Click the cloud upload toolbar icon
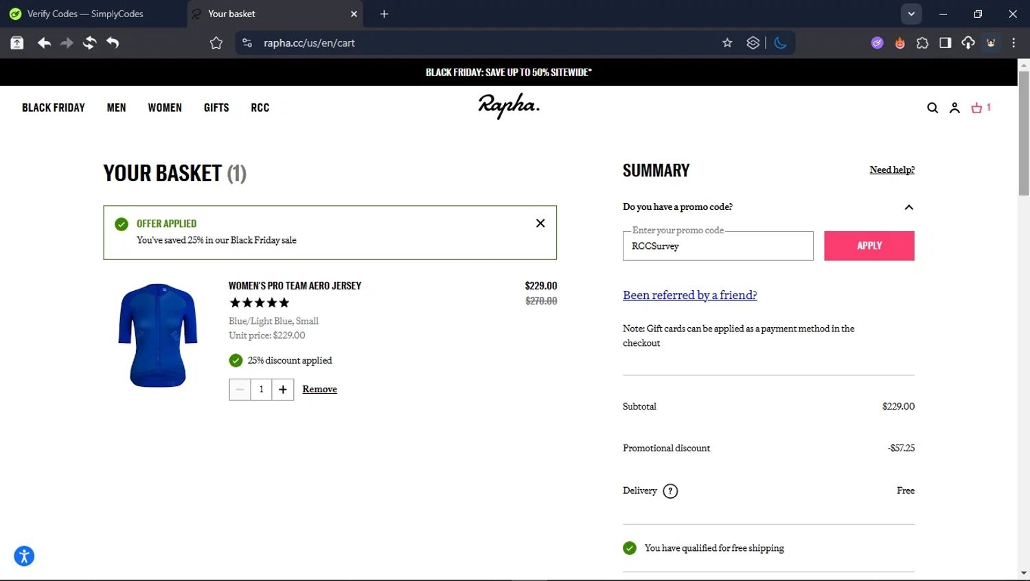The width and height of the screenshot is (1030, 581). coord(968,43)
